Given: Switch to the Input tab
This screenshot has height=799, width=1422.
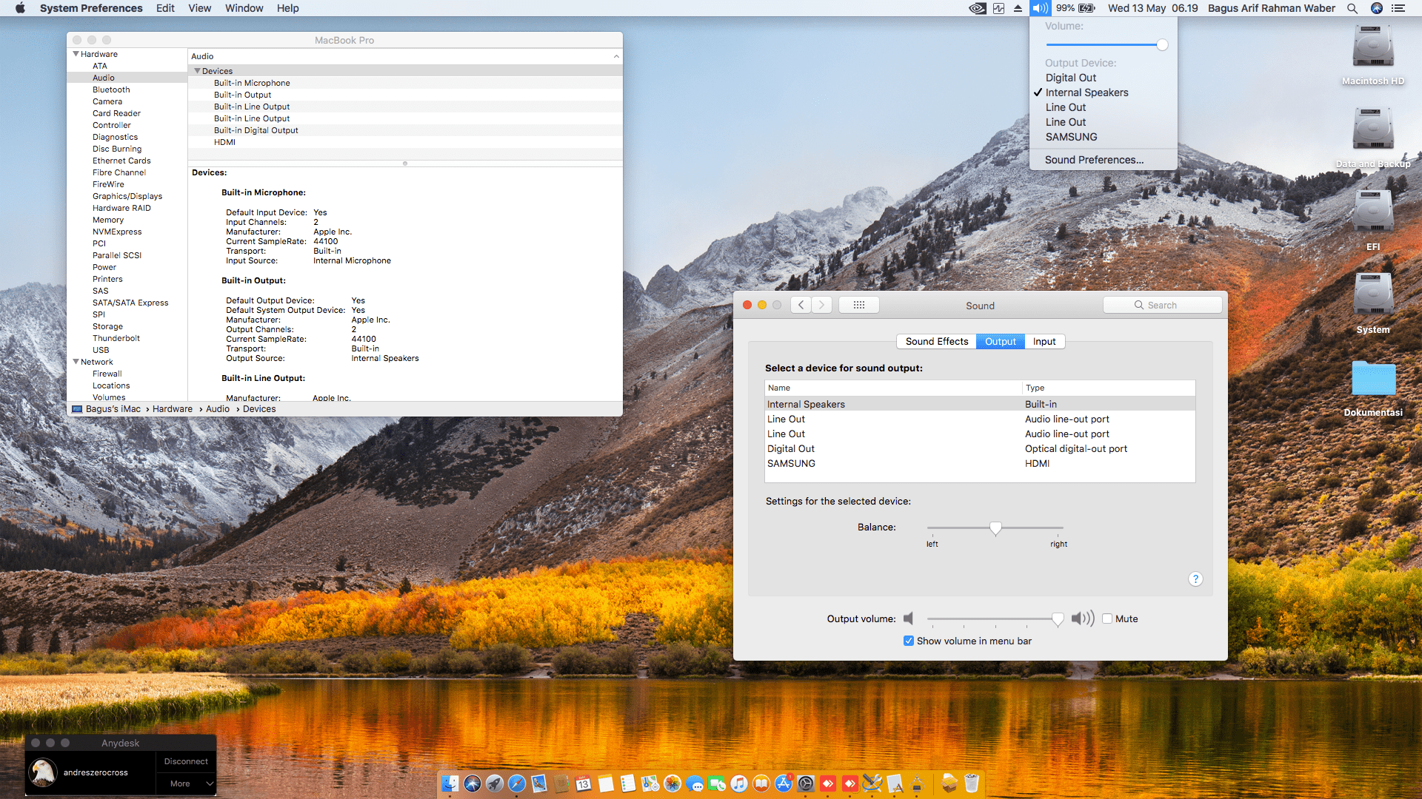Looking at the screenshot, I should tap(1044, 341).
